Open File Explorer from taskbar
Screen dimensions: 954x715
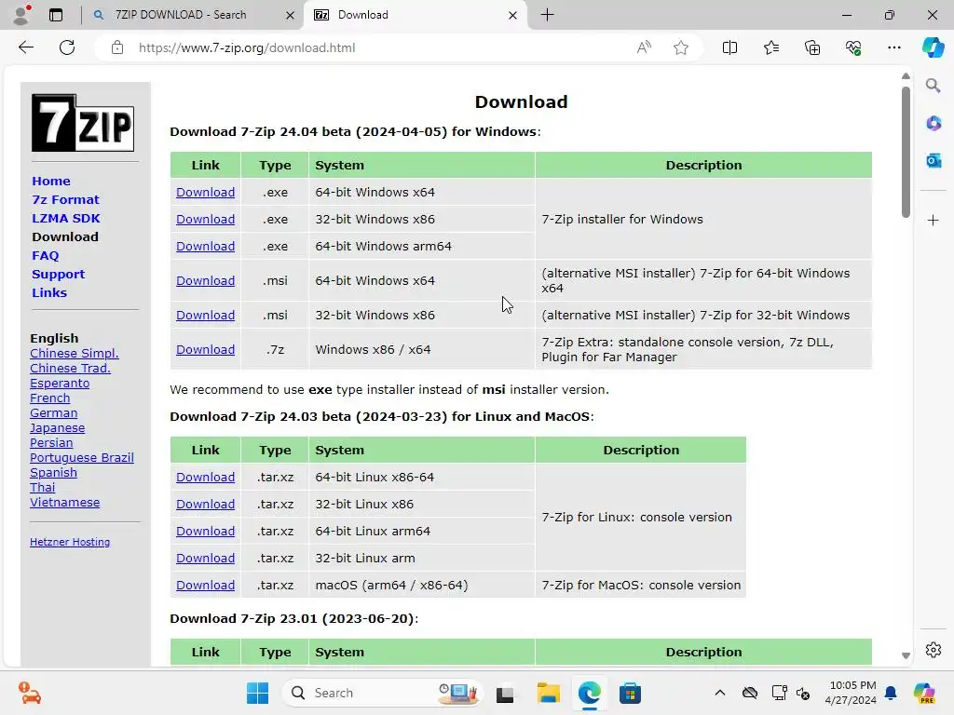pos(548,693)
